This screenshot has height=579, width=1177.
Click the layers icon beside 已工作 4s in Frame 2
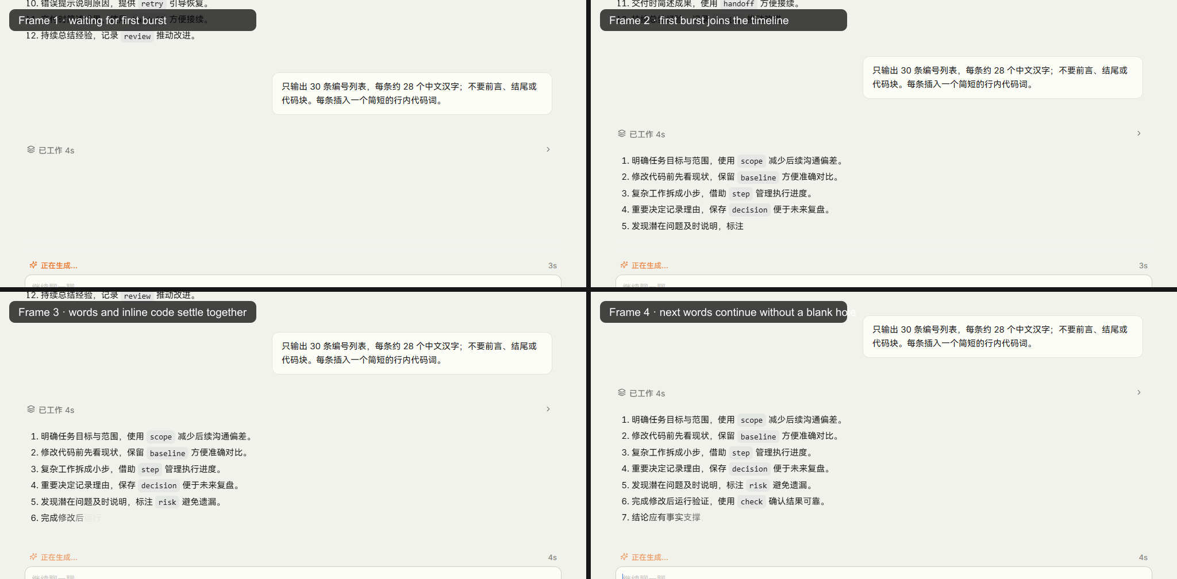(x=622, y=133)
